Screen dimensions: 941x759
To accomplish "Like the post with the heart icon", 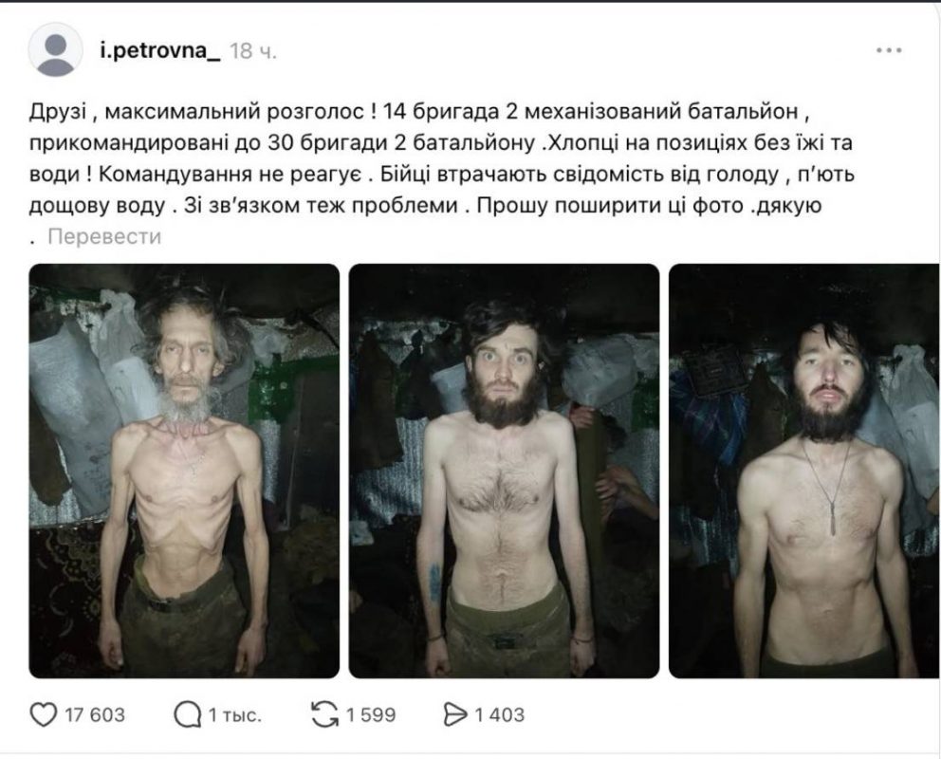I will (x=44, y=714).
